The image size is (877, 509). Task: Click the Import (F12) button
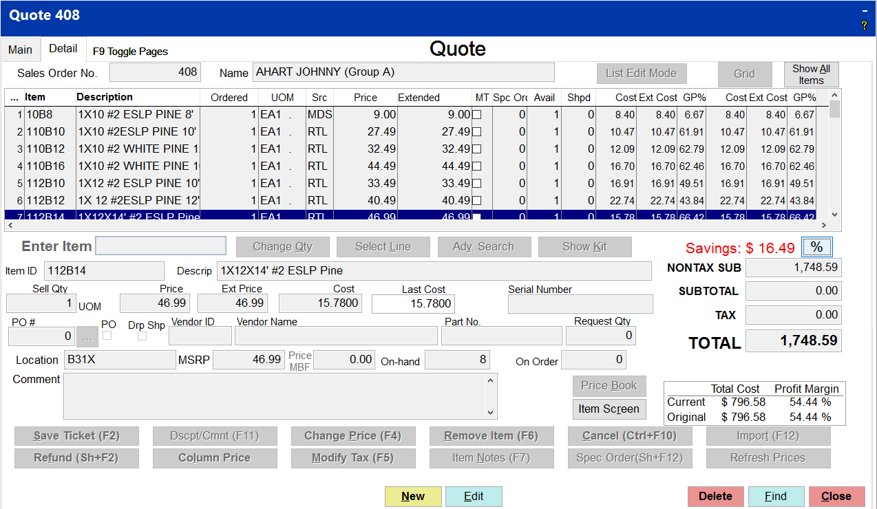768,436
